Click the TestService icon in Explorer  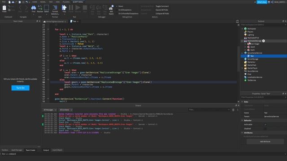tap(245, 80)
